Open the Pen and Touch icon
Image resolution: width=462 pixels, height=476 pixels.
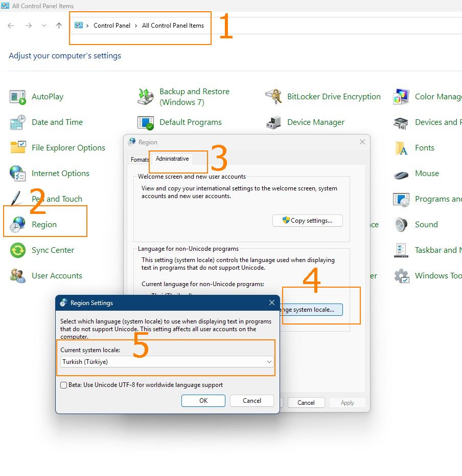(16, 199)
